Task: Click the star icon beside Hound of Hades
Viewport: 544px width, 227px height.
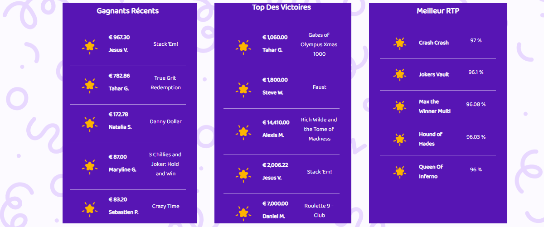Action: coord(399,139)
